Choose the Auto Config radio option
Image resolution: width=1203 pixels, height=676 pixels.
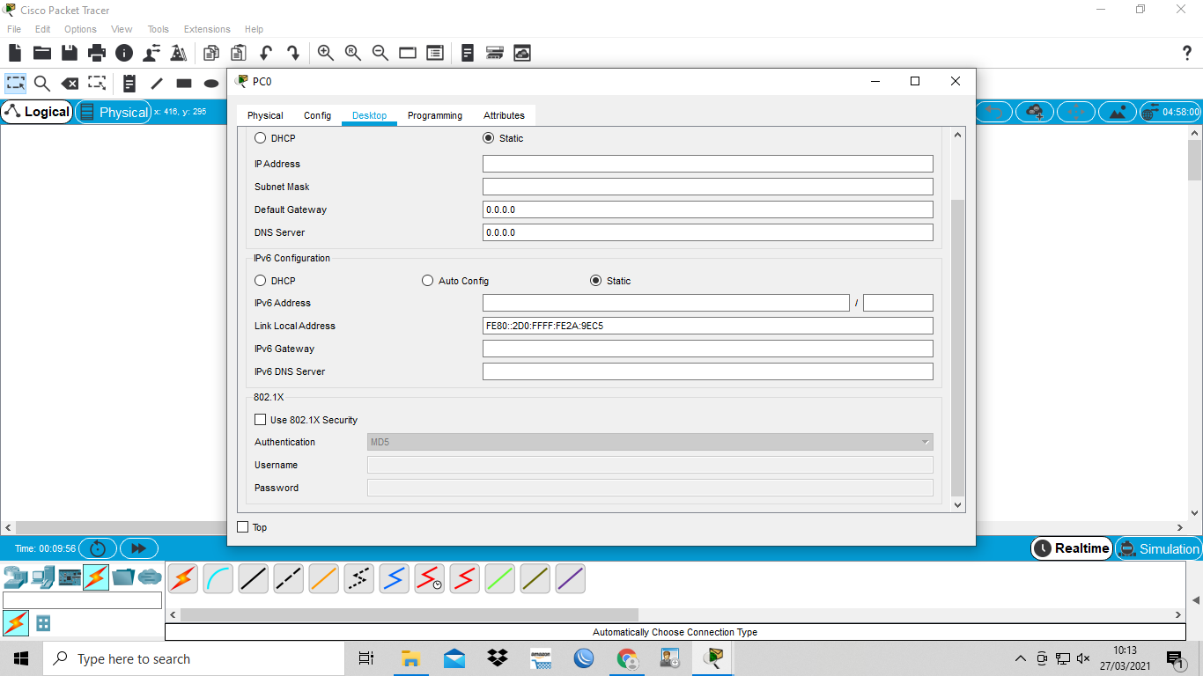point(455,281)
